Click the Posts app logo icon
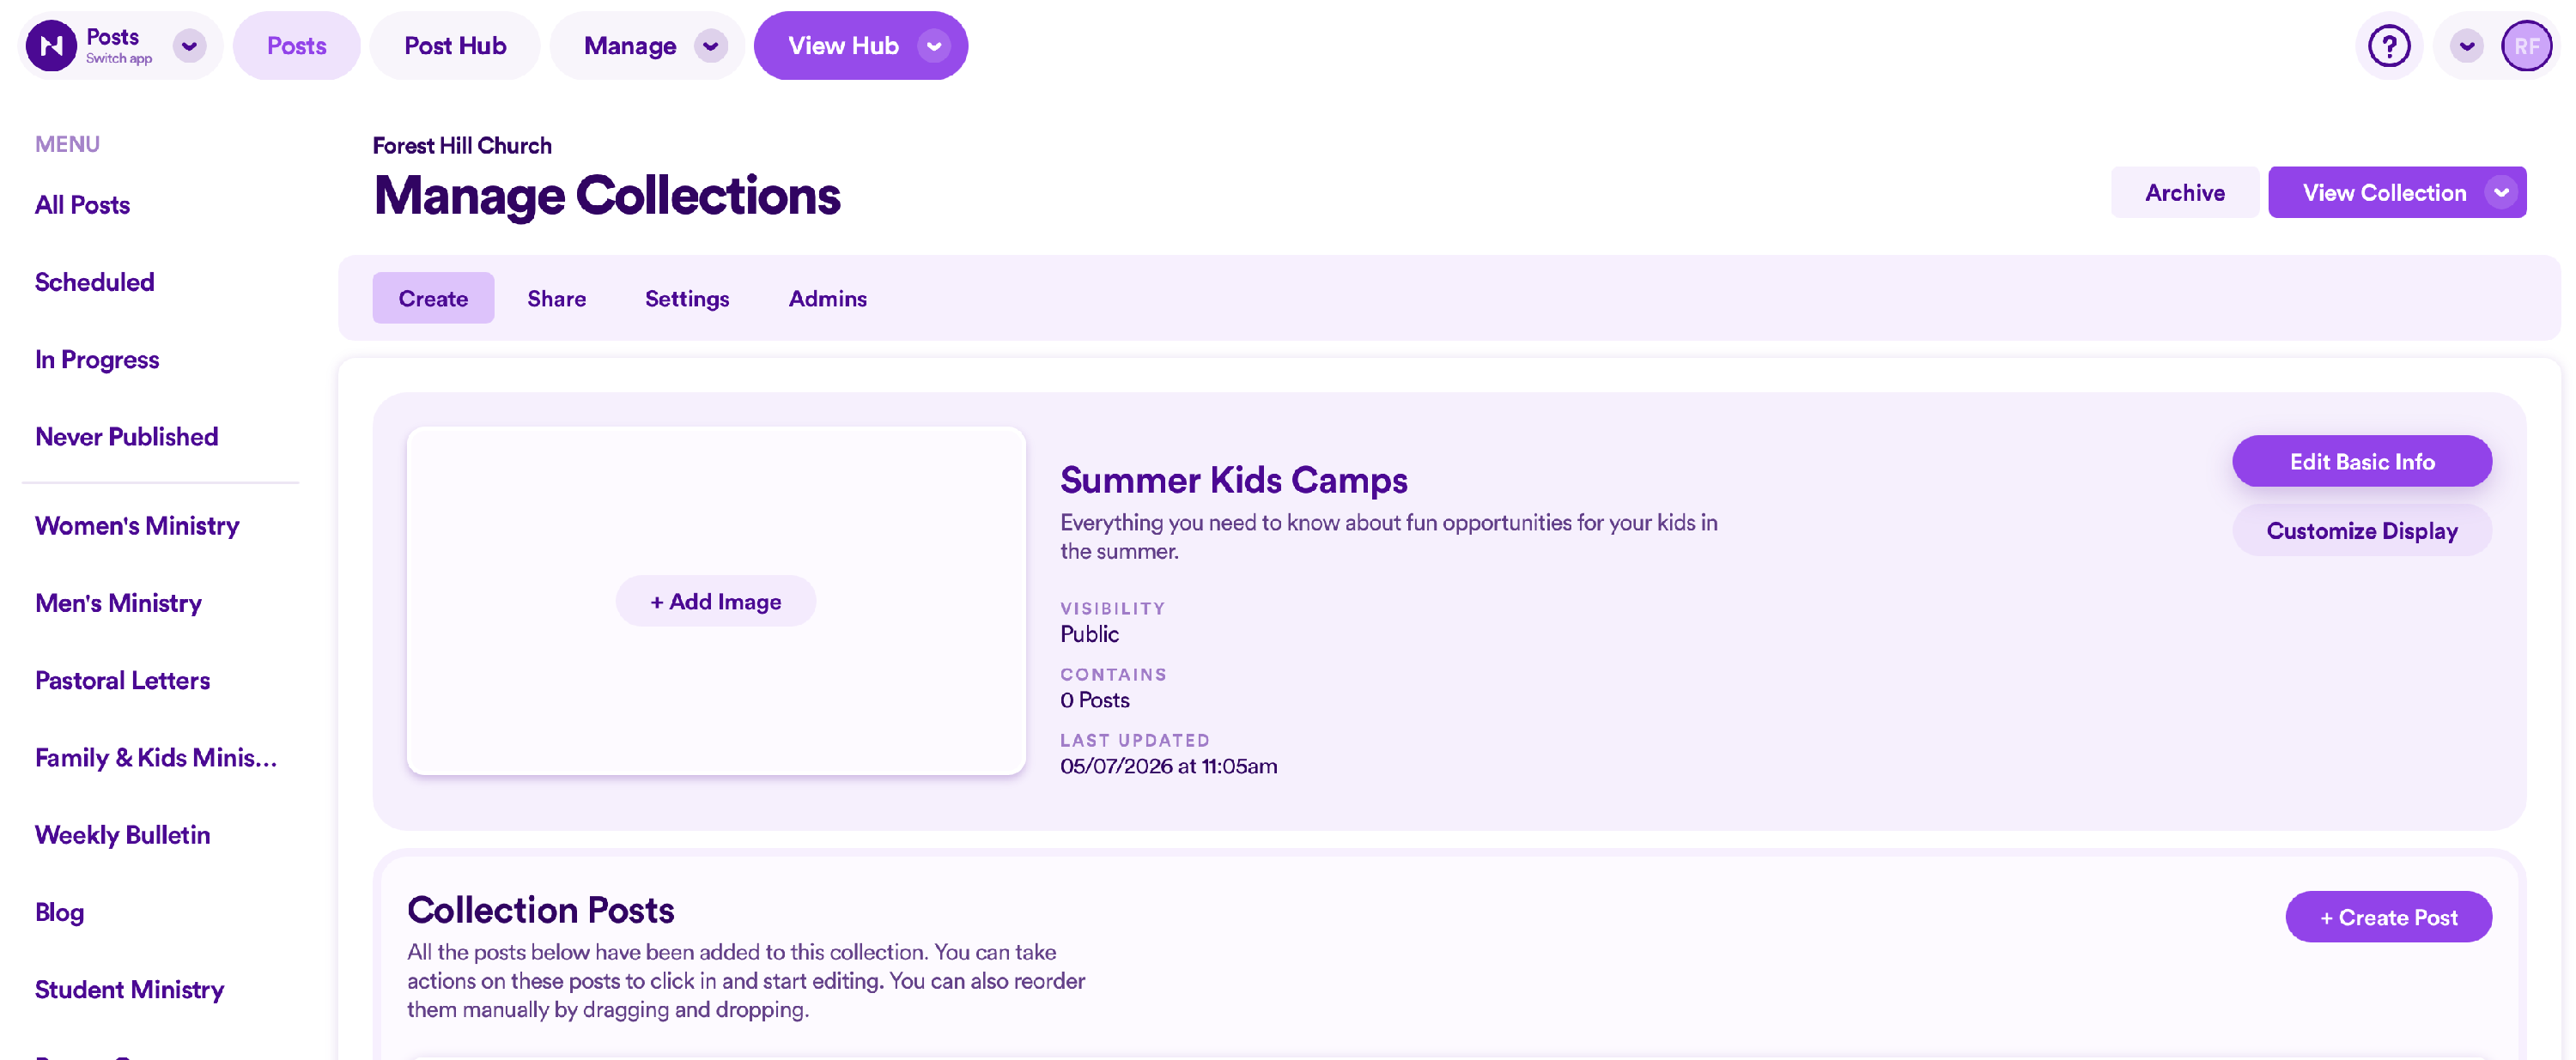2576x1060 pixels. 52,46
